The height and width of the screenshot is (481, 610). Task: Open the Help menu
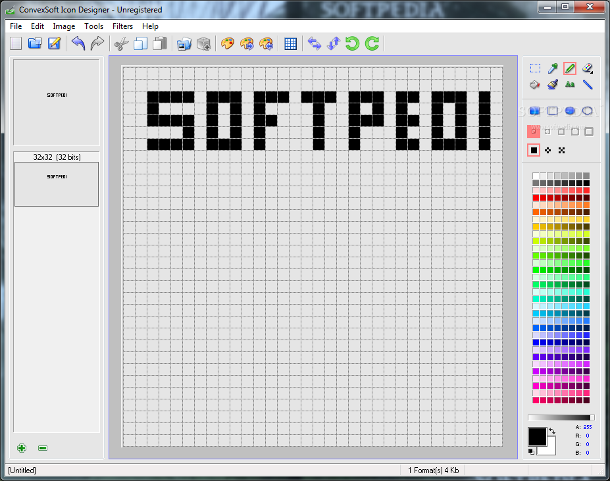click(150, 26)
